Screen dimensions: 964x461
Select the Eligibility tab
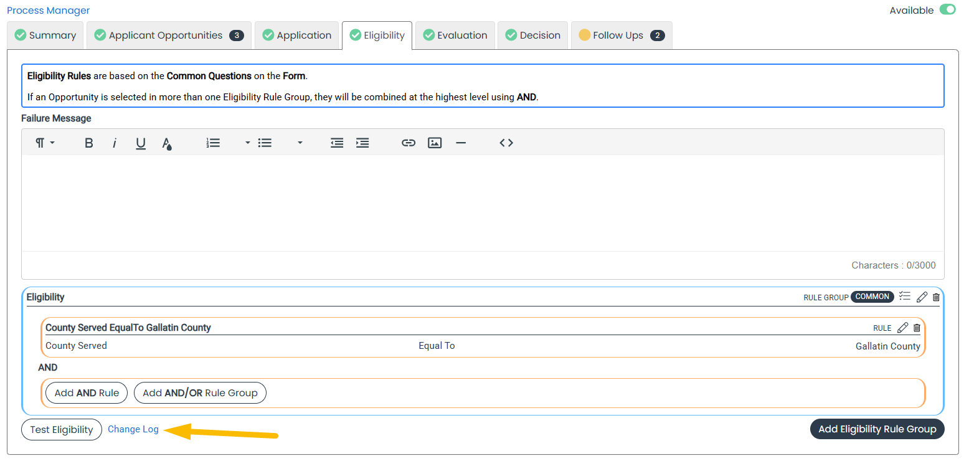tap(377, 36)
